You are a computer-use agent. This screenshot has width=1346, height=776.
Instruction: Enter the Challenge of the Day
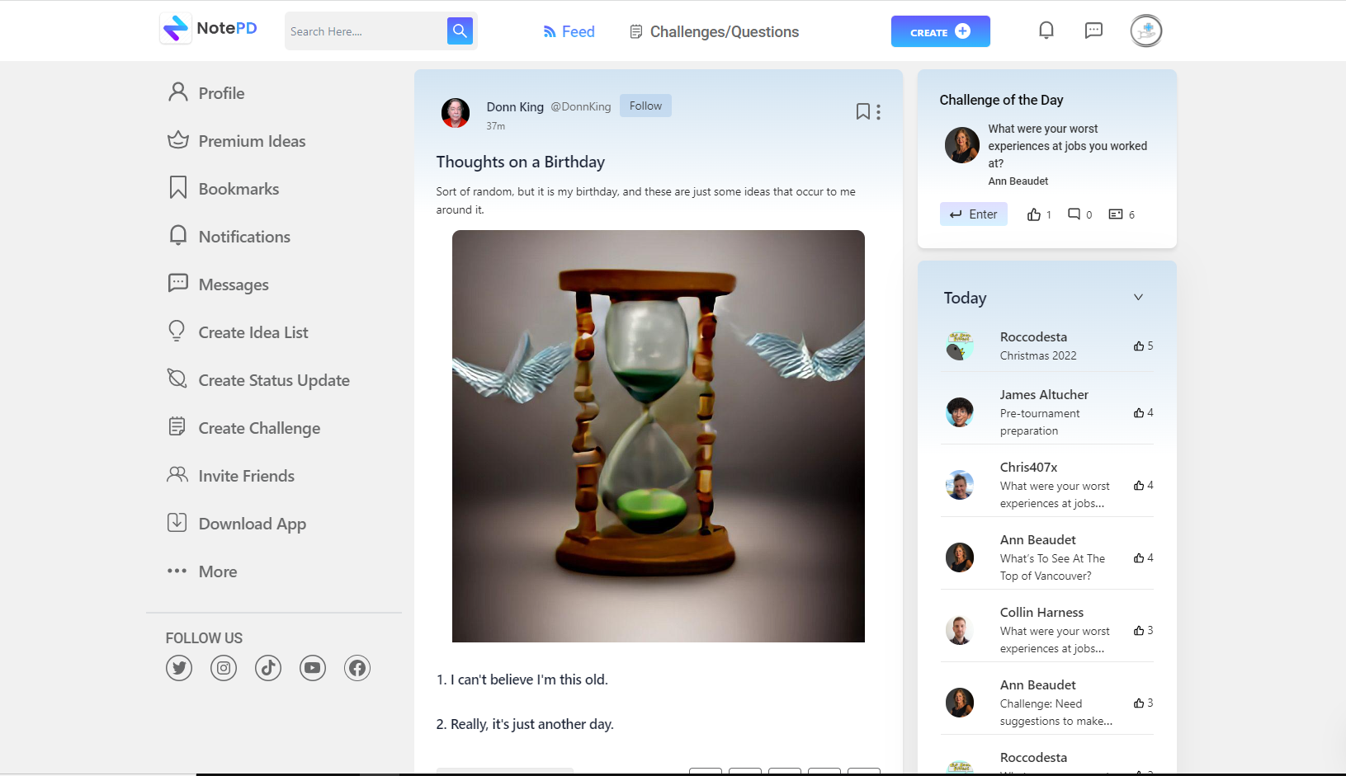(x=974, y=214)
